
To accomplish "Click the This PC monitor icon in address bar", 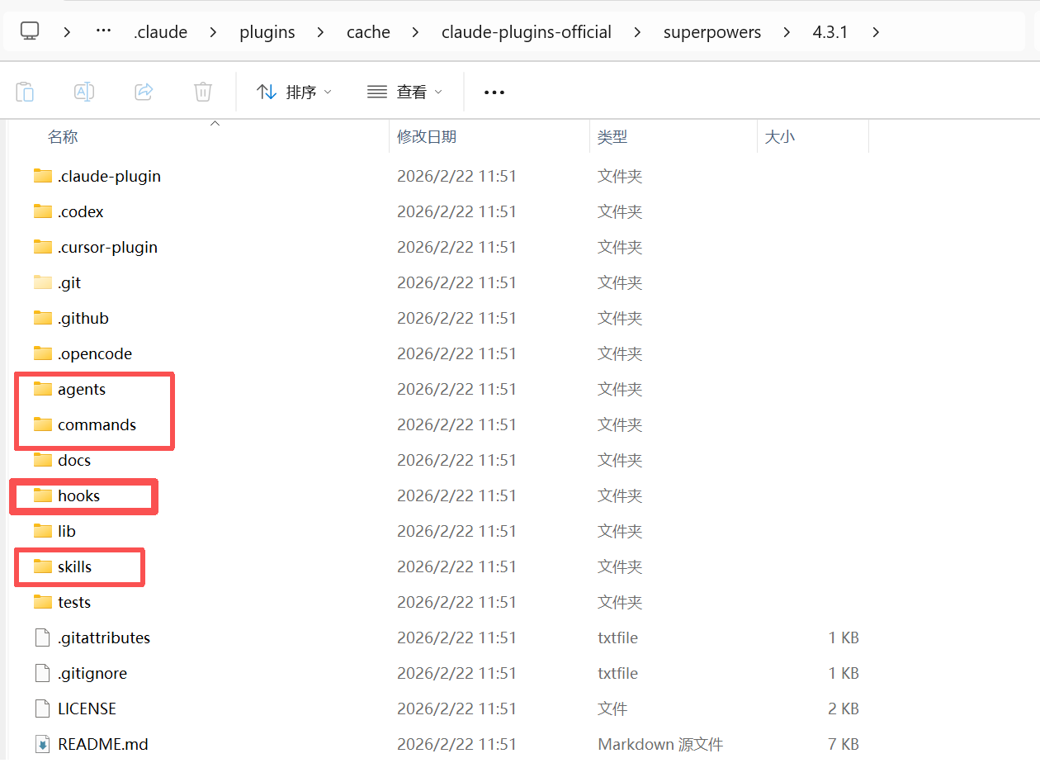I will tap(30, 31).
